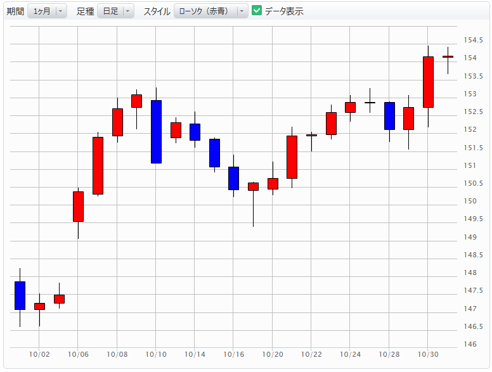The height and width of the screenshot is (372, 492).
Task: Click the 154.5 price label on y-axis
Action: pos(470,40)
